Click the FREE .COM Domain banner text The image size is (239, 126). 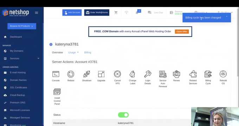click(133, 31)
